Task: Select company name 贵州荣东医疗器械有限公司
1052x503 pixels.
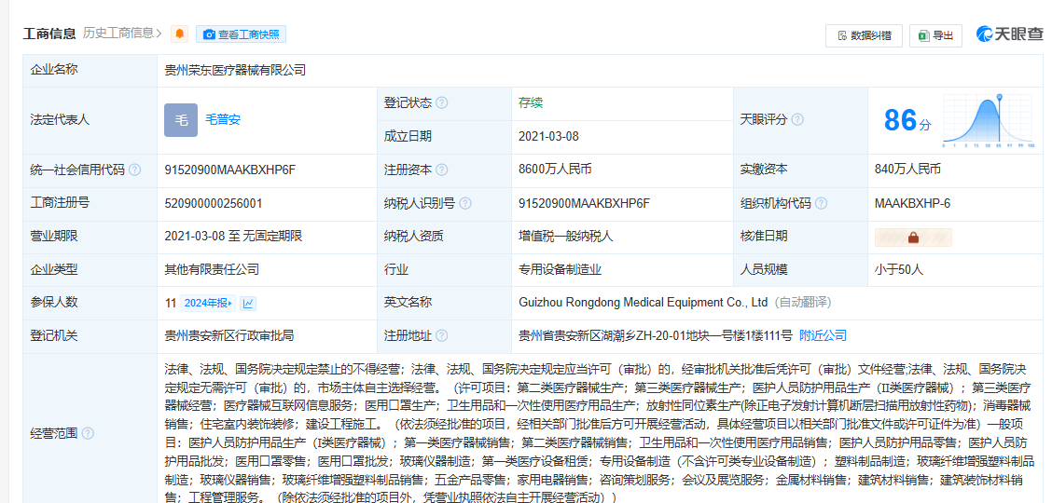Action: pyautogui.click(x=236, y=70)
